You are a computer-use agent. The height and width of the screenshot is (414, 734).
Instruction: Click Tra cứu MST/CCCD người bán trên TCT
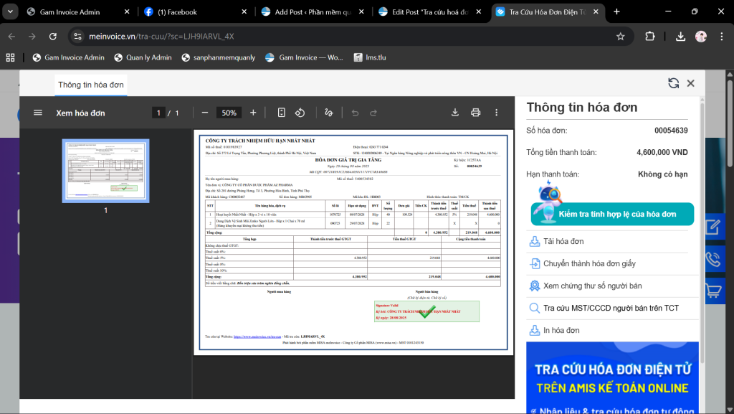(611, 308)
